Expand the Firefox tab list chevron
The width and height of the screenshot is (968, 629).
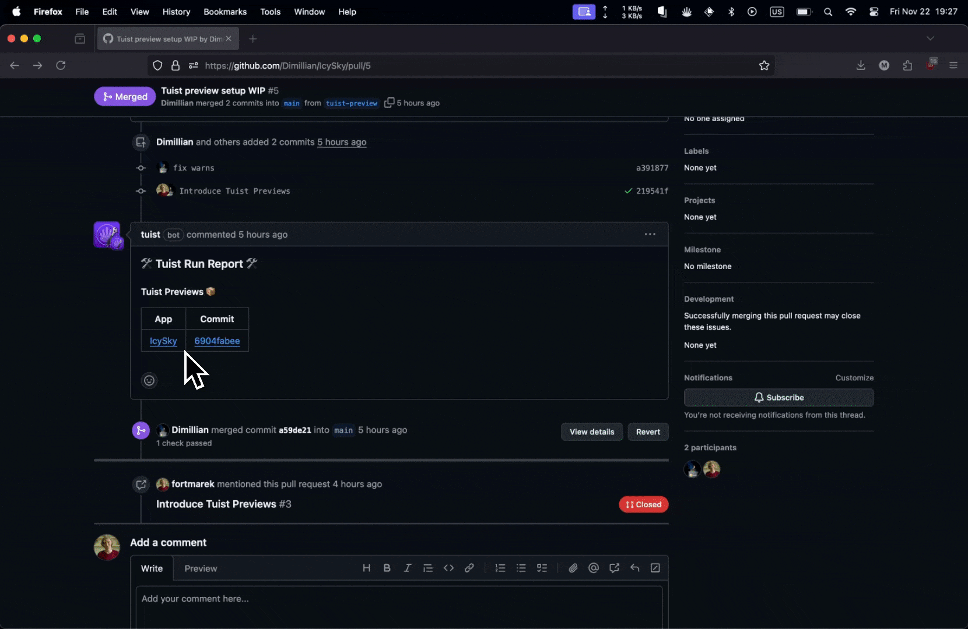(x=930, y=38)
